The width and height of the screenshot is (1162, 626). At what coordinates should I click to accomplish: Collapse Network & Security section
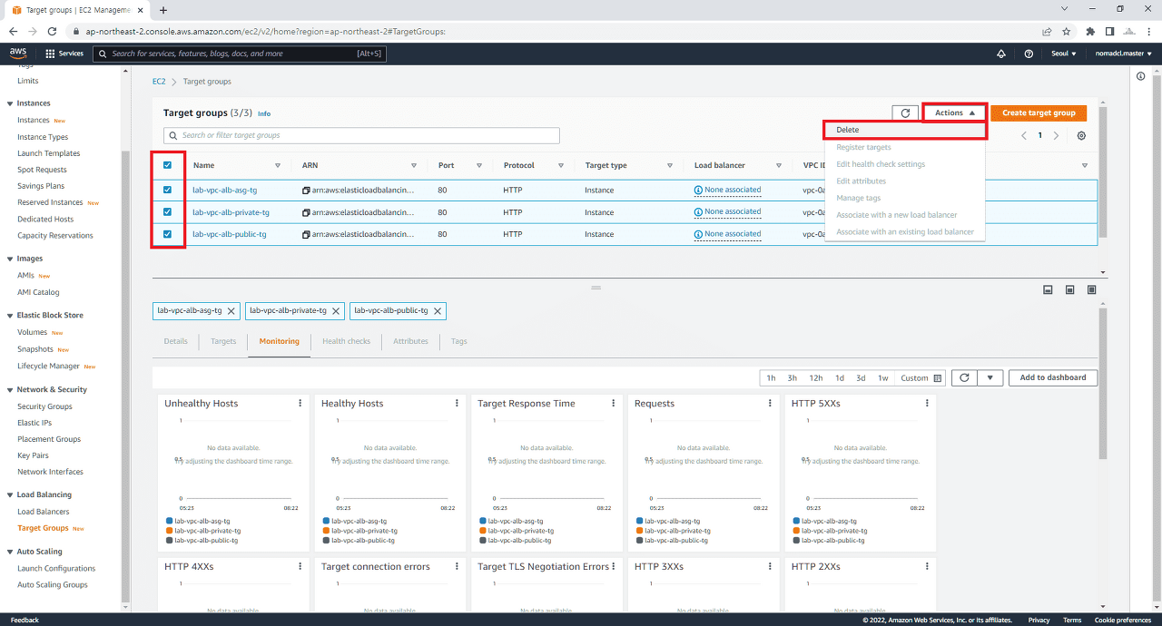click(10, 390)
